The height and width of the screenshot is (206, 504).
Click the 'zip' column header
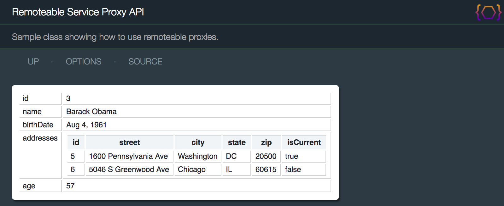coord(266,142)
